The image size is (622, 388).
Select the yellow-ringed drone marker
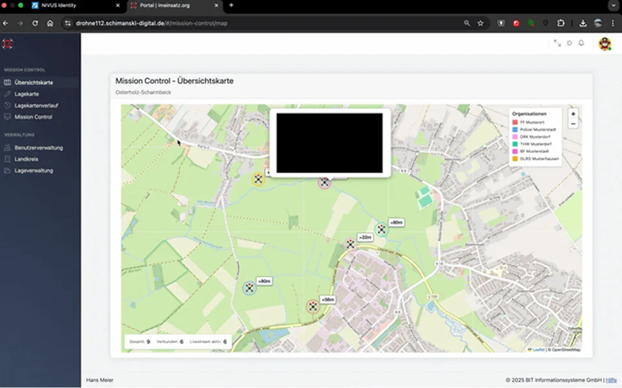(x=259, y=179)
